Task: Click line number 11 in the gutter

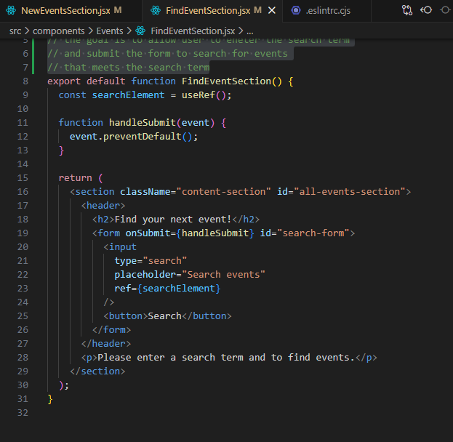Action: pos(22,123)
